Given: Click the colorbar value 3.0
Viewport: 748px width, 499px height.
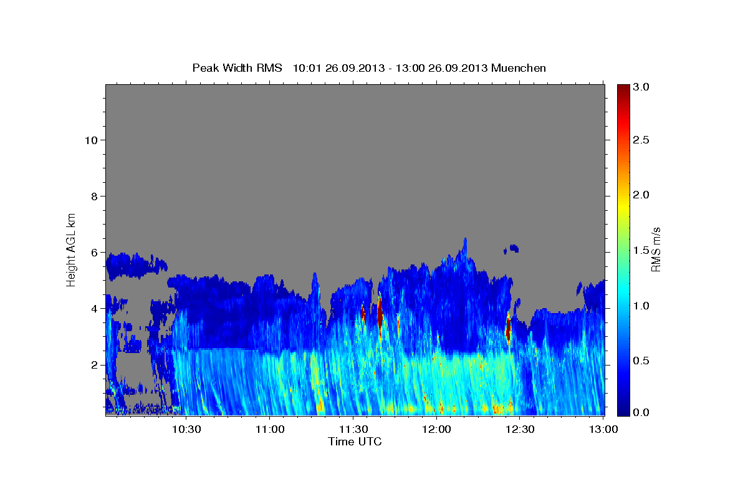Looking at the screenshot, I should tap(642, 87).
